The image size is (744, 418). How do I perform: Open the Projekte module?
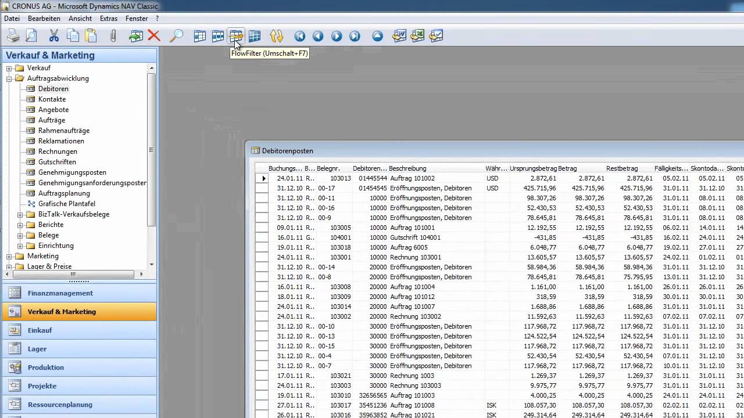click(79, 386)
